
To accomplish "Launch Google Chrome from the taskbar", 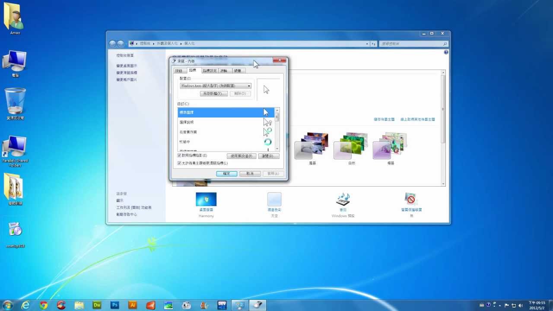I will (x=43, y=305).
